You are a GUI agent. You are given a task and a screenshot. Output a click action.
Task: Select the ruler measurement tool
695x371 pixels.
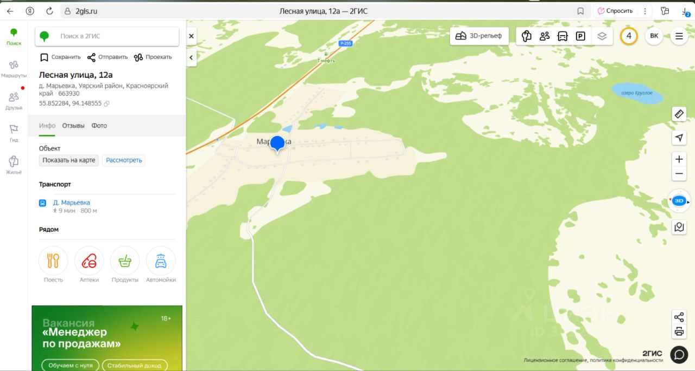tap(679, 114)
